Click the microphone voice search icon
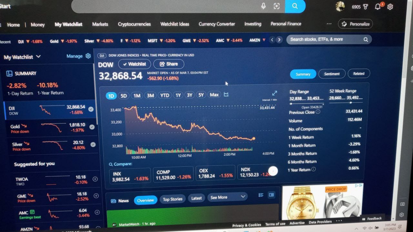Screen dimensions: 413x232 (x=263, y=6)
